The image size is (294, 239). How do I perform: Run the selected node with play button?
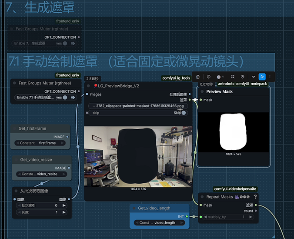tap(262, 77)
